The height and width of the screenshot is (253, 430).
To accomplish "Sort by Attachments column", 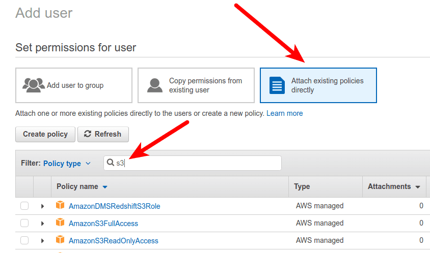I will pyautogui.click(x=394, y=186).
